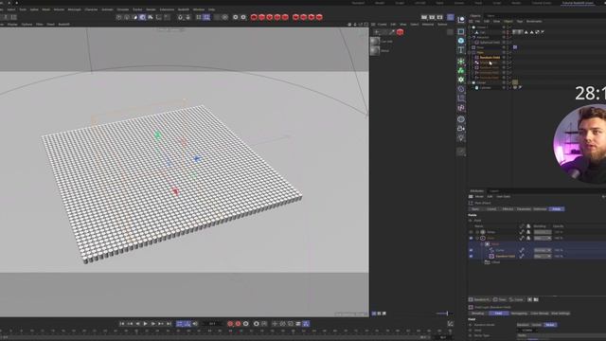Choose the green Volume Builder icon
606x341 pixels.
point(461,70)
